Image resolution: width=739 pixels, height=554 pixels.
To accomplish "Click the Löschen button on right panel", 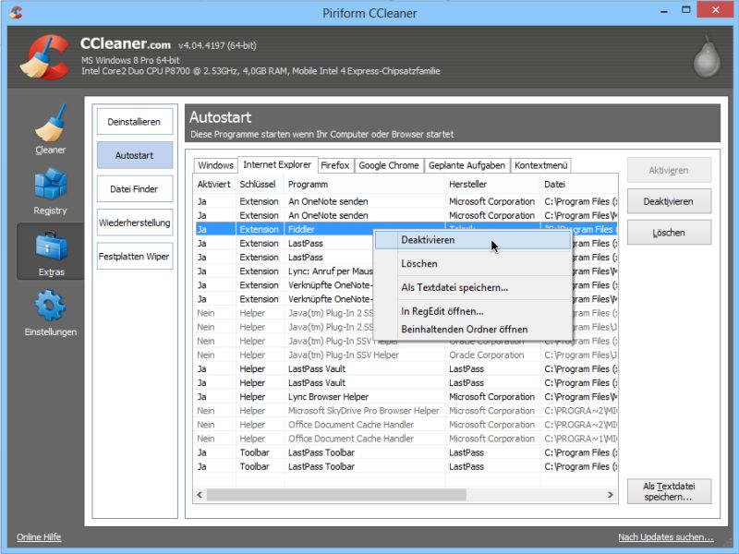I will (x=669, y=233).
